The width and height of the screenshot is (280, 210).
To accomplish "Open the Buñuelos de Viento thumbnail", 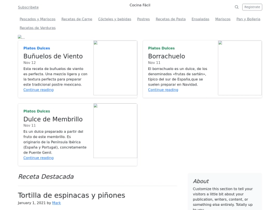I will pos(115,68).
